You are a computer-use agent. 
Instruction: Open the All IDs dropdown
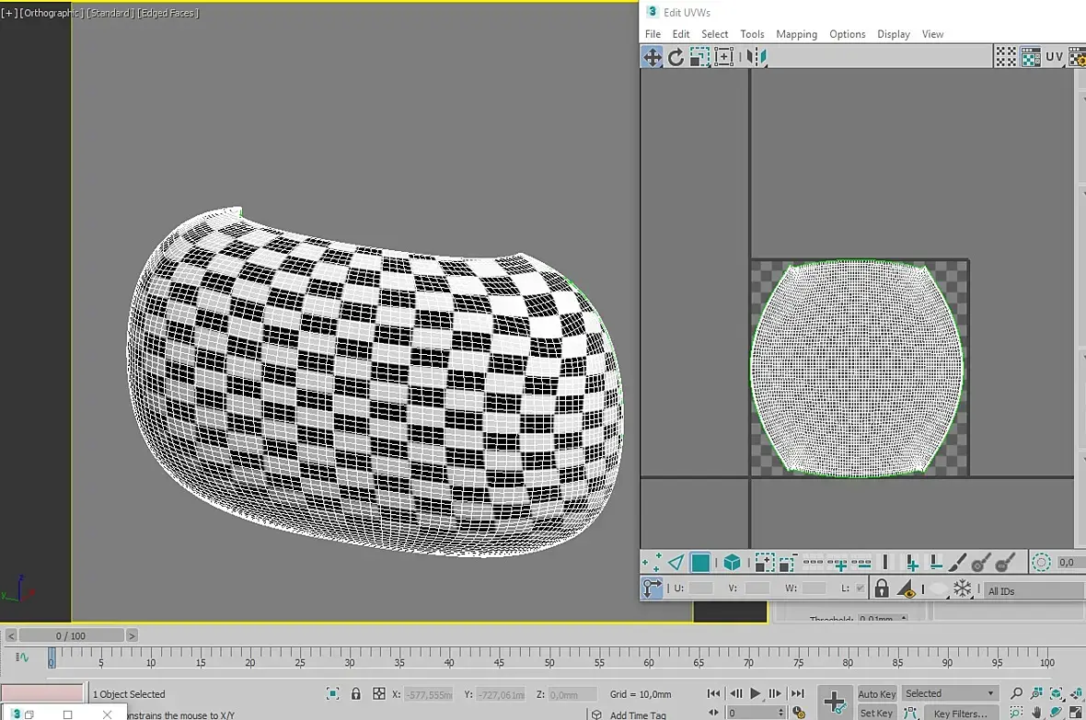point(1034,590)
